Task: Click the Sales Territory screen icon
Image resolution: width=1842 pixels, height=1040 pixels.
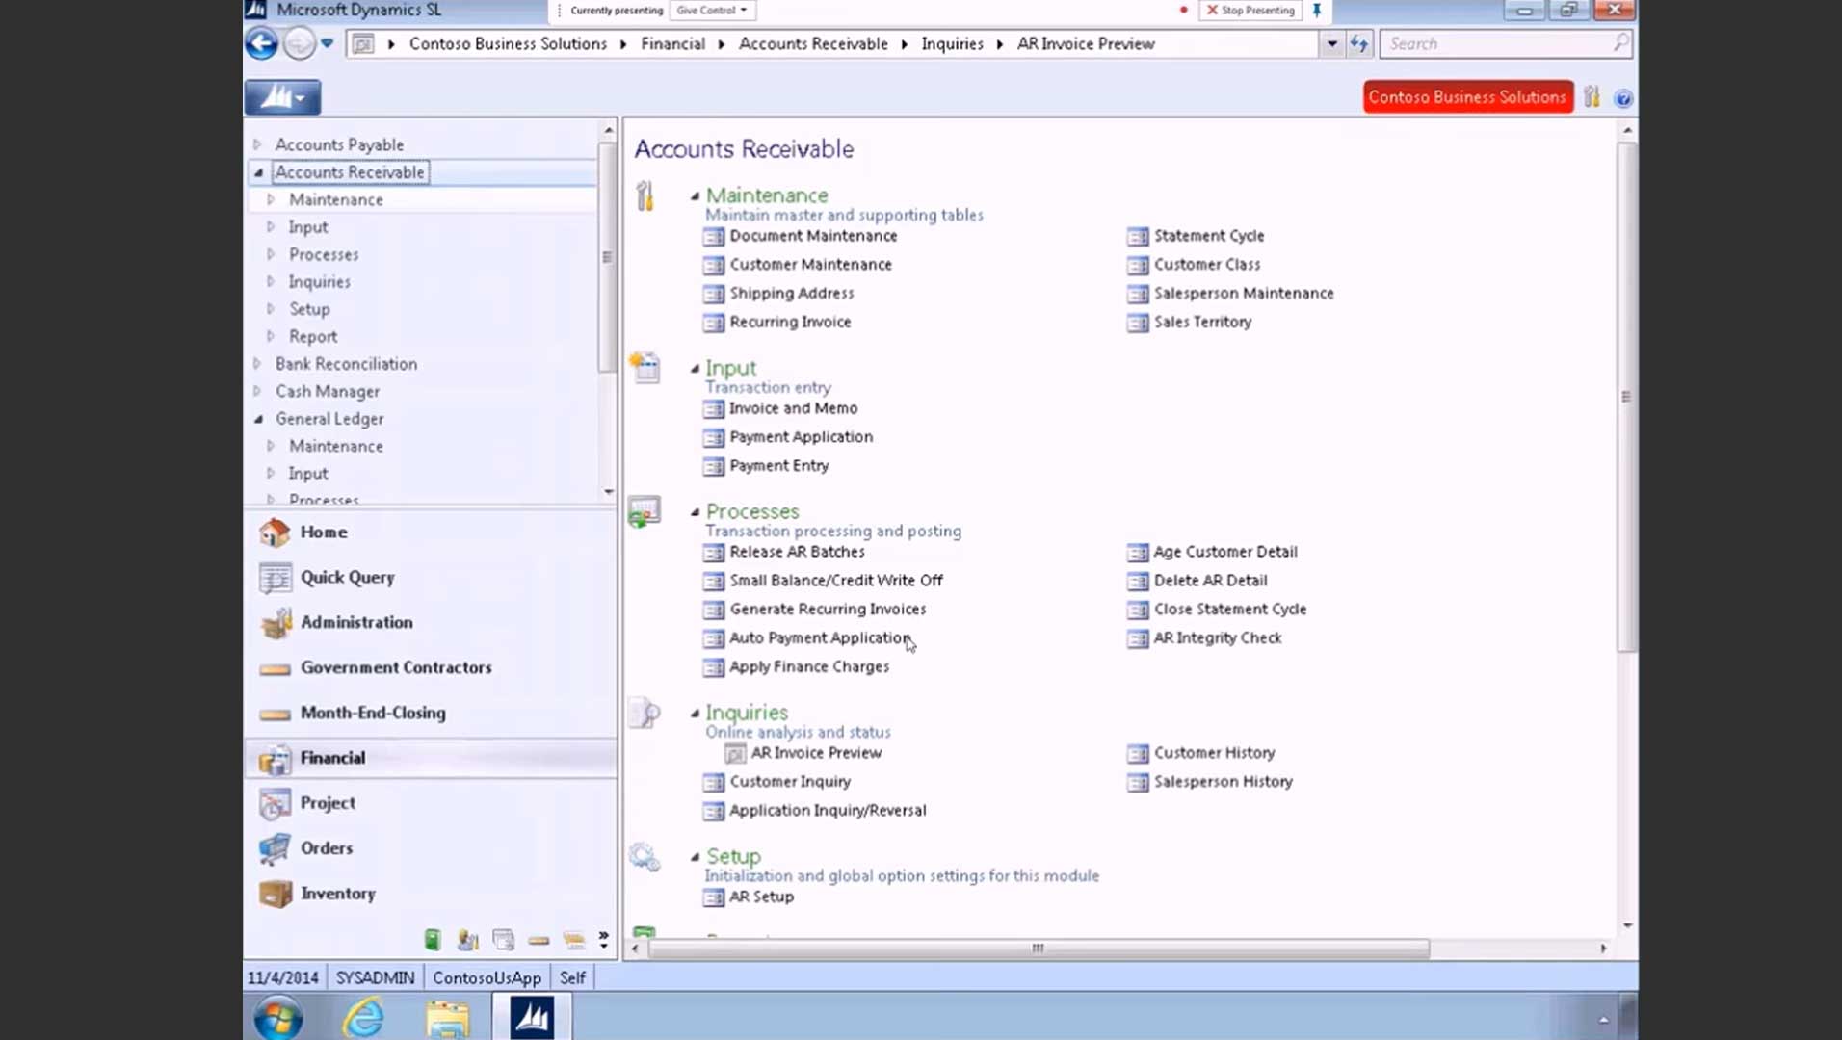Action: pyautogui.click(x=1138, y=323)
